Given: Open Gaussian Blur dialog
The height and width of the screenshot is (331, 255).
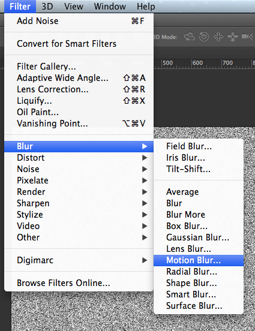Looking at the screenshot, I should pos(199,237).
